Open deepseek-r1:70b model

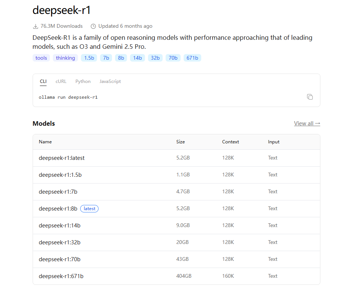pyautogui.click(x=60, y=259)
